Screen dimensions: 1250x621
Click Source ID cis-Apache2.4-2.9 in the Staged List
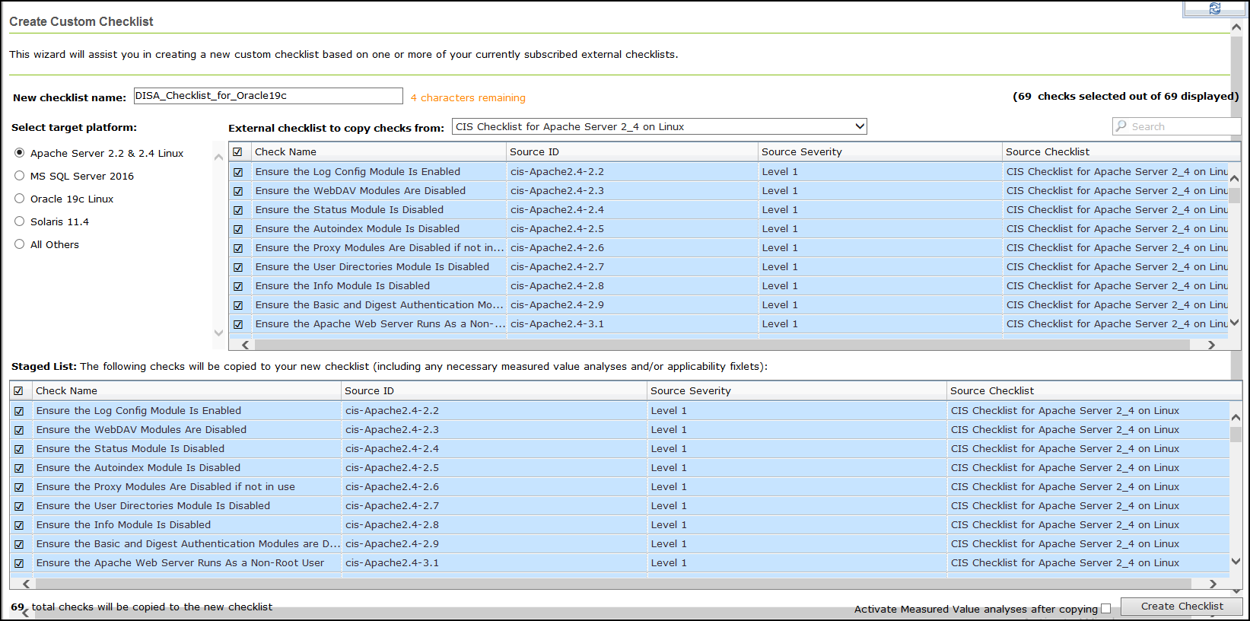tap(392, 544)
